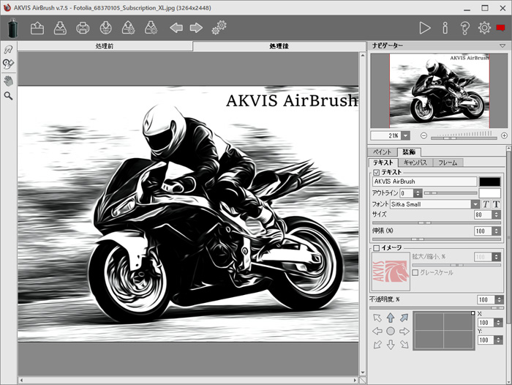Click the AKVIS AirBrush text field
The height and width of the screenshot is (385, 512).
[425, 182]
